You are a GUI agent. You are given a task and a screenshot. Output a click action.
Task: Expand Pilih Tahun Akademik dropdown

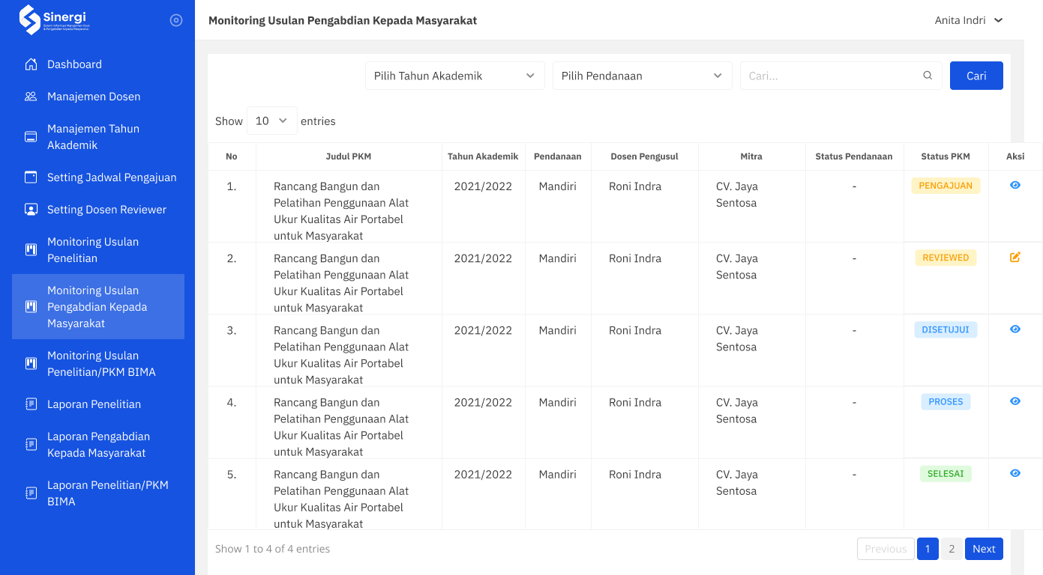click(x=455, y=76)
